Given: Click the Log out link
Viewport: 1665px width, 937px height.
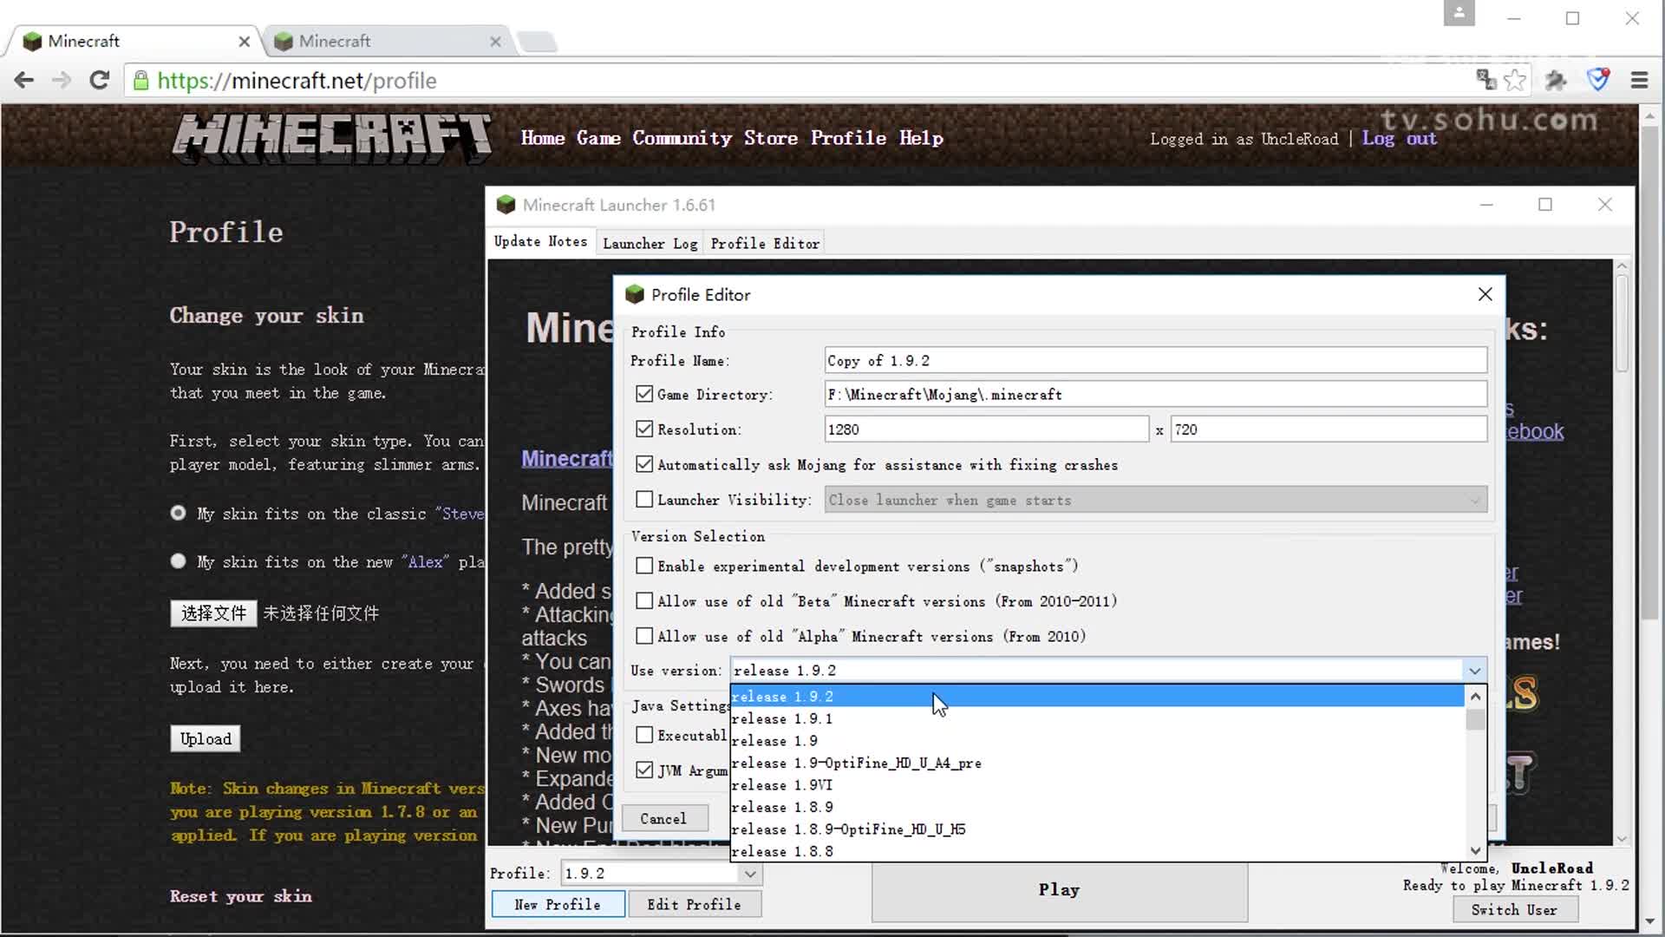Looking at the screenshot, I should (x=1399, y=139).
